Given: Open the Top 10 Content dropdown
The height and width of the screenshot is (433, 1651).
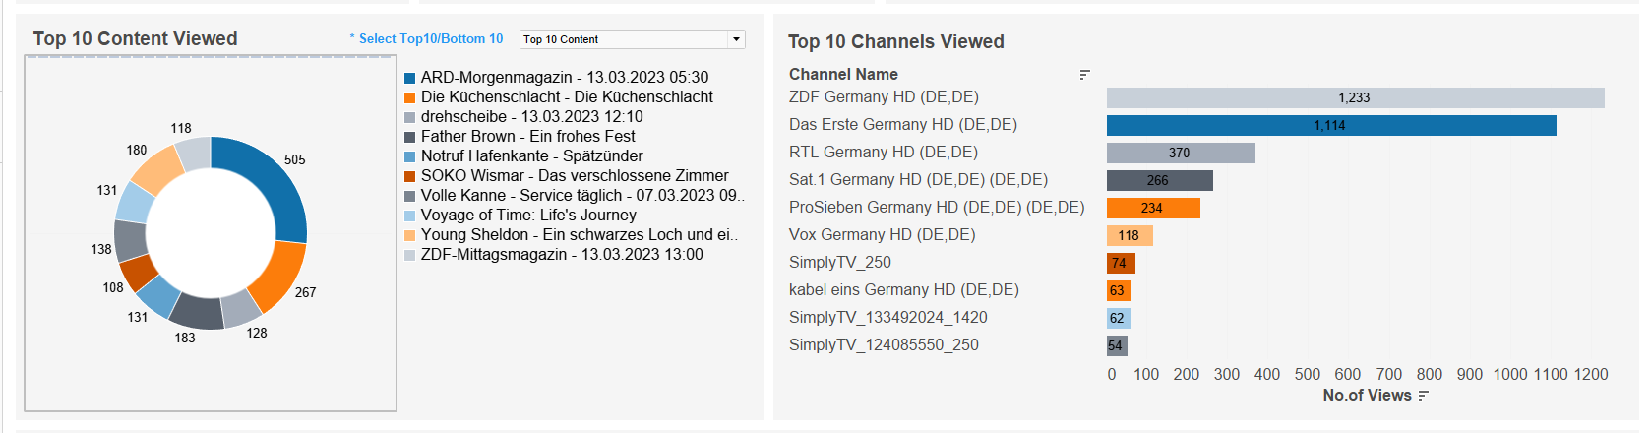Looking at the screenshot, I should pos(632,39).
